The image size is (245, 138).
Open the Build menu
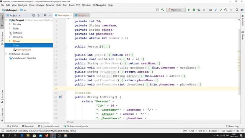[59, 5]
